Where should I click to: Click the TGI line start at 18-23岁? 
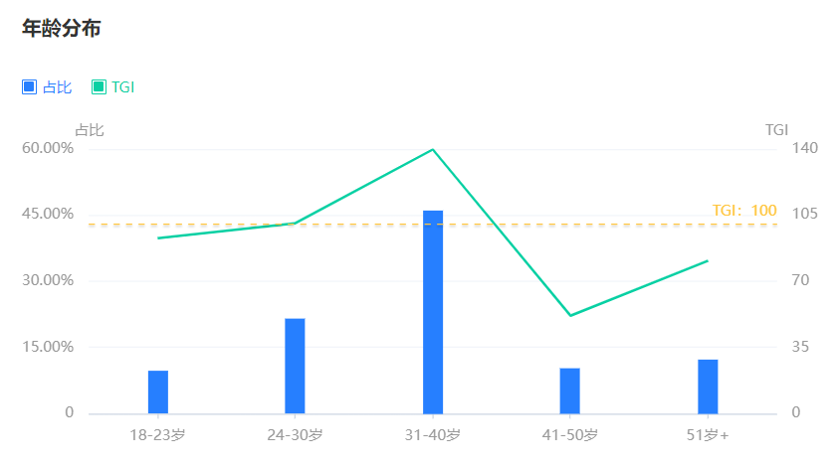pyautogui.click(x=158, y=238)
